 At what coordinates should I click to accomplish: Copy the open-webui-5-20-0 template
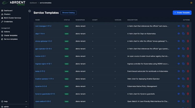pos(183,101)
